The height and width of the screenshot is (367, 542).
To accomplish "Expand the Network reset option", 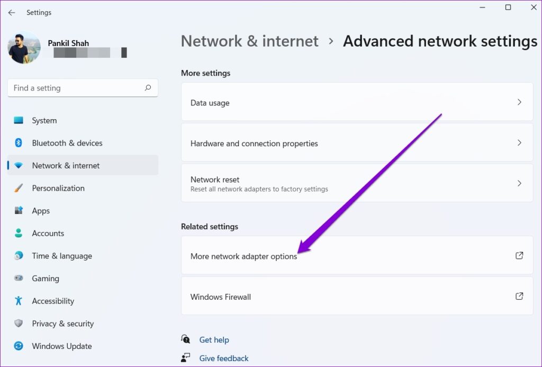I will pos(357,183).
